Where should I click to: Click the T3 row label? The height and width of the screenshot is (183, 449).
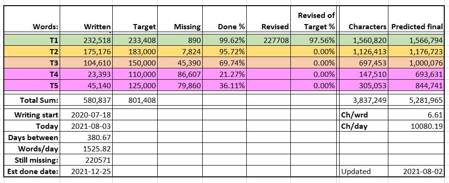[32, 63]
